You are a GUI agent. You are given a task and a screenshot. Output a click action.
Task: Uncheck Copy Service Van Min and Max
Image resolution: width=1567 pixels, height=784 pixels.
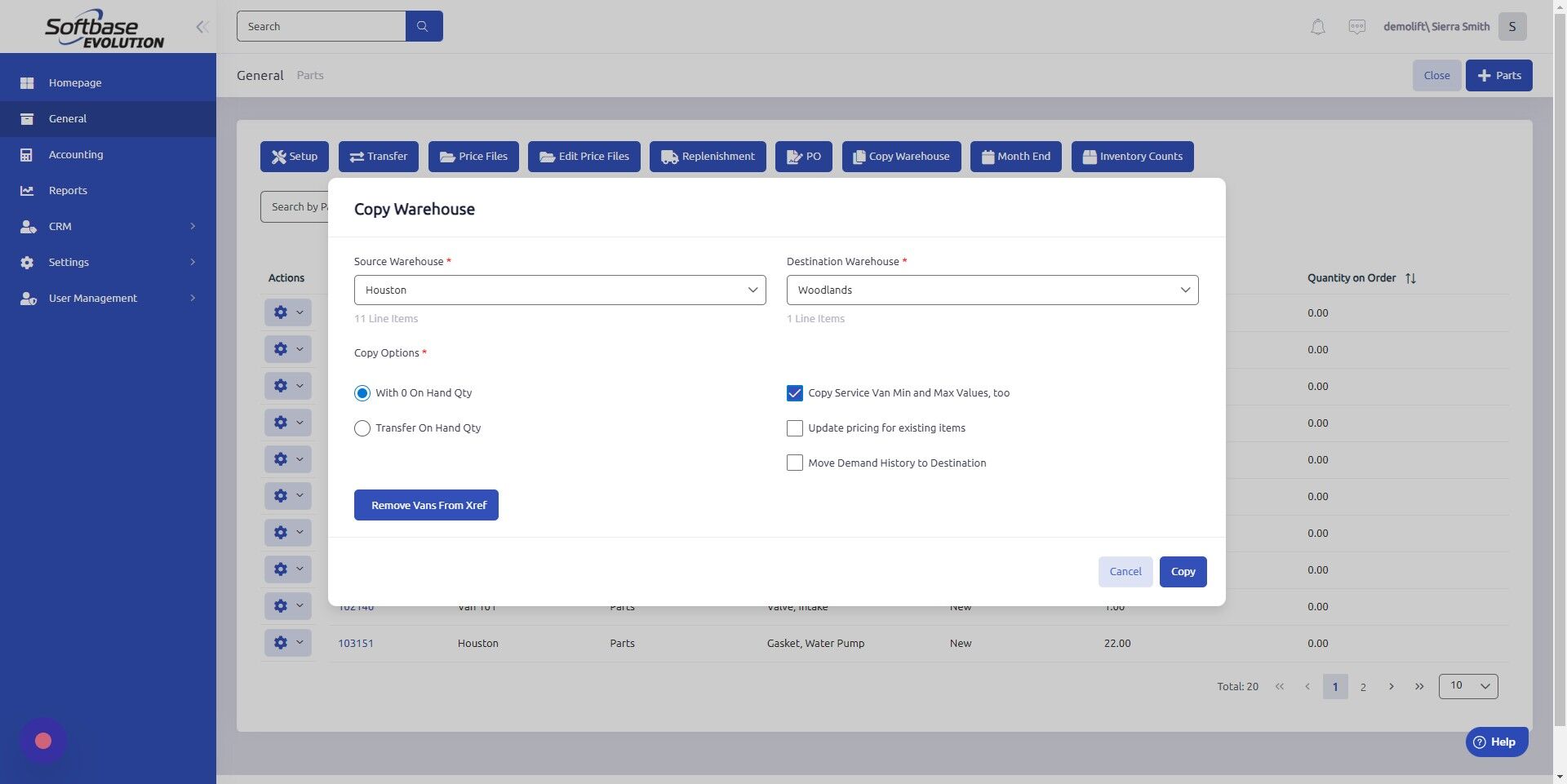click(795, 393)
